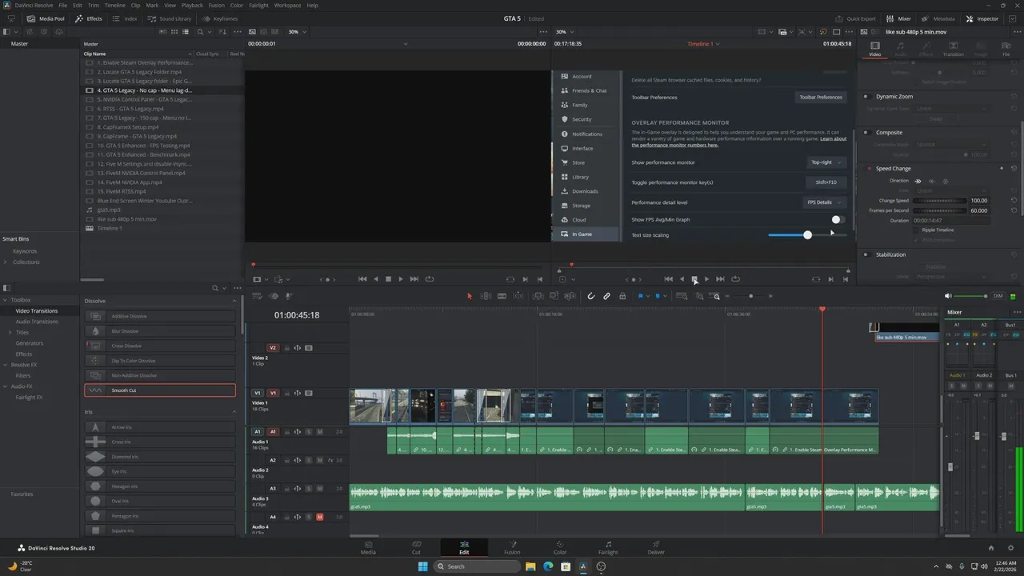Switch to the Color page

(560, 547)
